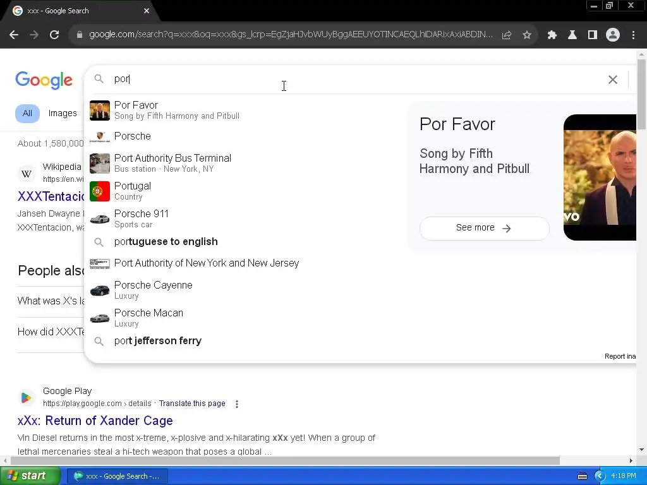Click the magnifier icon in search box
The height and width of the screenshot is (485, 647).
pyautogui.click(x=99, y=78)
